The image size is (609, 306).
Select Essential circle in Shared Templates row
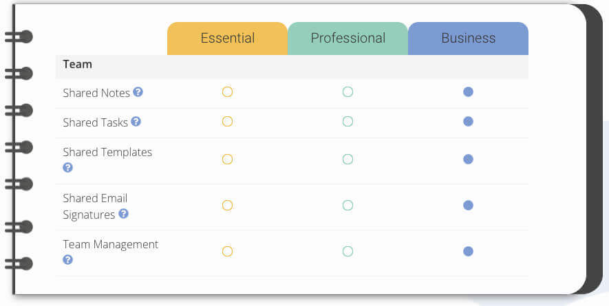[x=227, y=160]
